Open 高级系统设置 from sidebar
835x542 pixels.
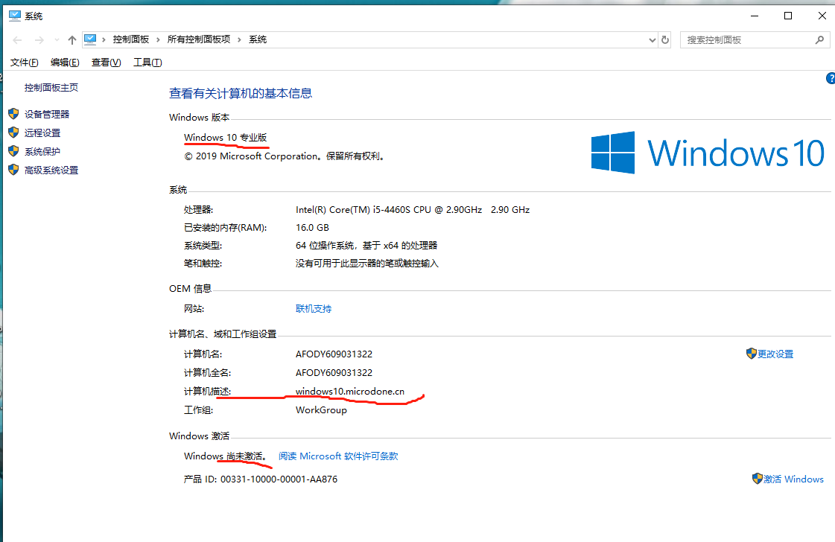51,170
